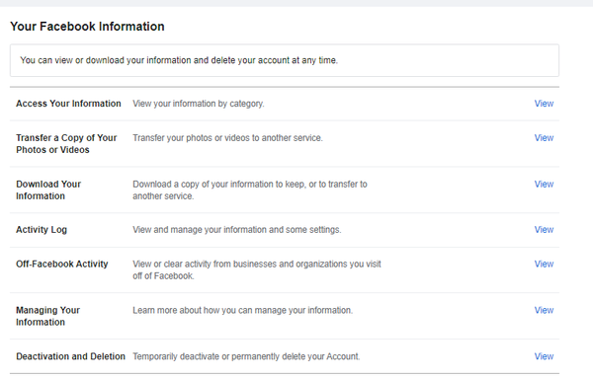593x379 pixels.
Task: Click 'Temporarily deactivate or permanently delete' description
Action: 246,356
